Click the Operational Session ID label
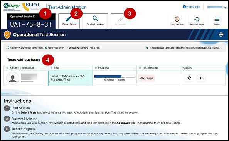The image size is (229, 141). pyautogui.click(x=23, y=17)
